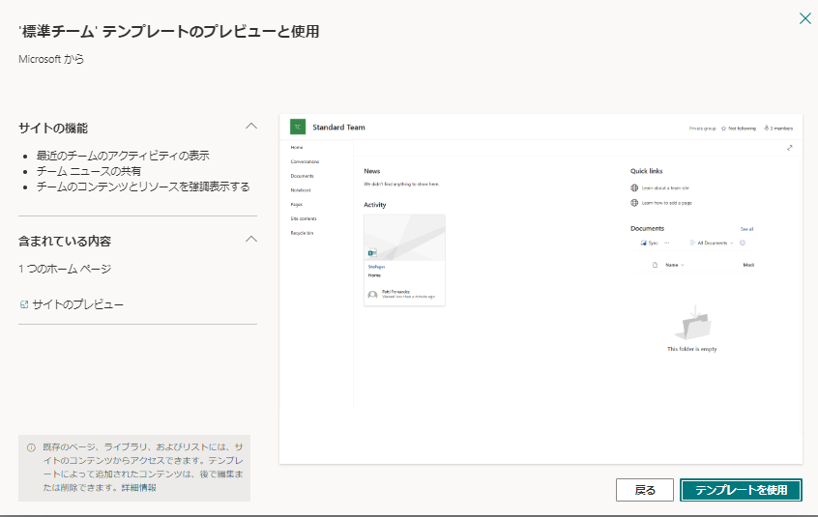Click the user avatar in Activity card
818x517 pixels.
click(x=372, y=295)
